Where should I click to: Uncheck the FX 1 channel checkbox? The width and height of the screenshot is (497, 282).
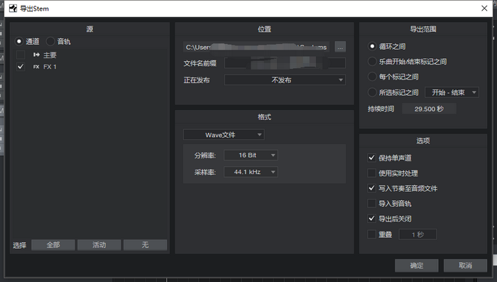(x=21, y=67)
